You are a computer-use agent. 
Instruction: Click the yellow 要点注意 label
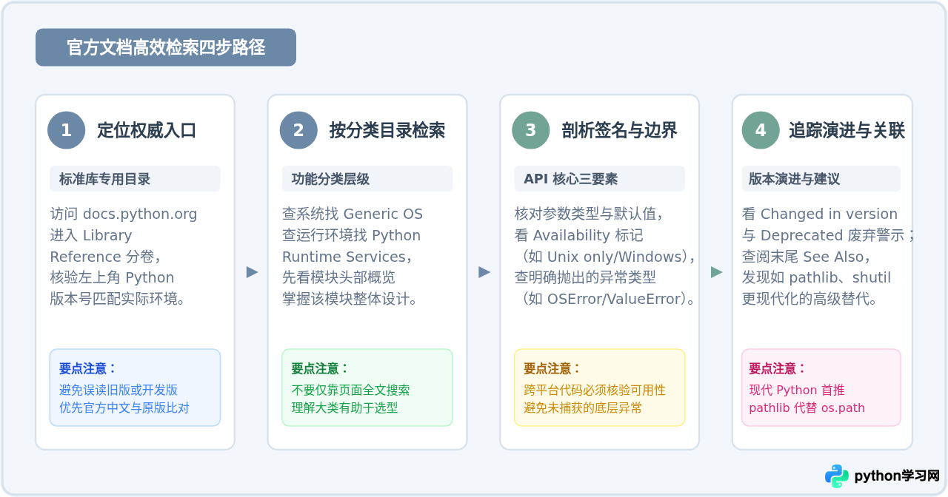pyautogui.click(x=553, y=368)
